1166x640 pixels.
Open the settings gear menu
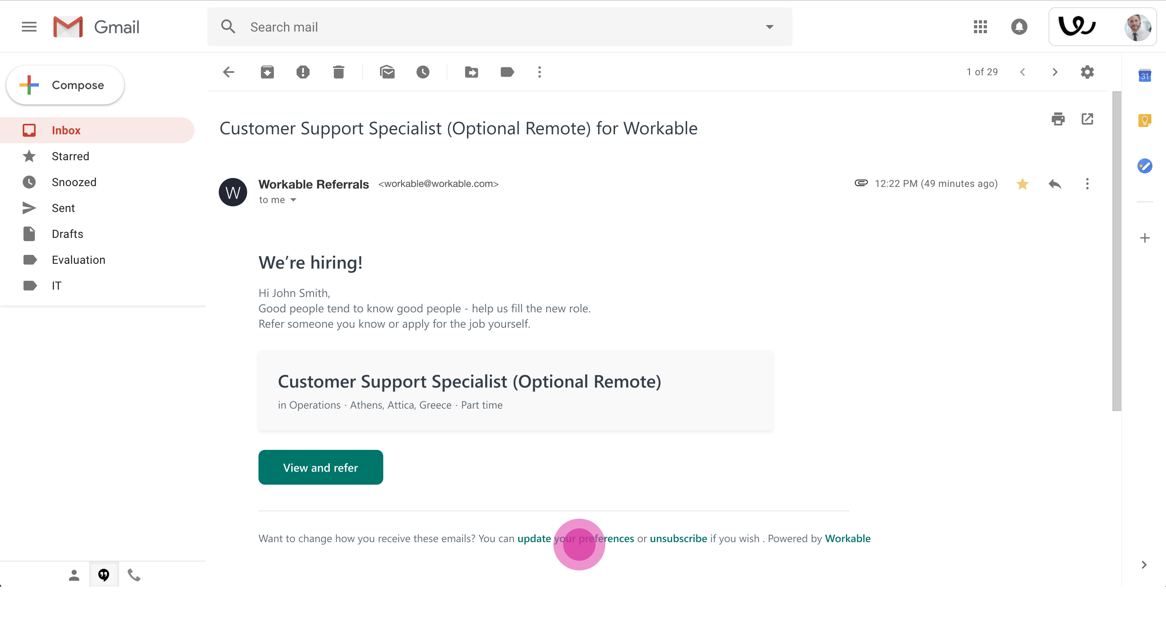[1087, 72]
